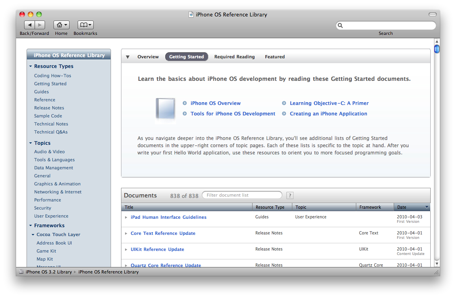Select Address Book UI framework
456x298 pixels.
[54, 243]
